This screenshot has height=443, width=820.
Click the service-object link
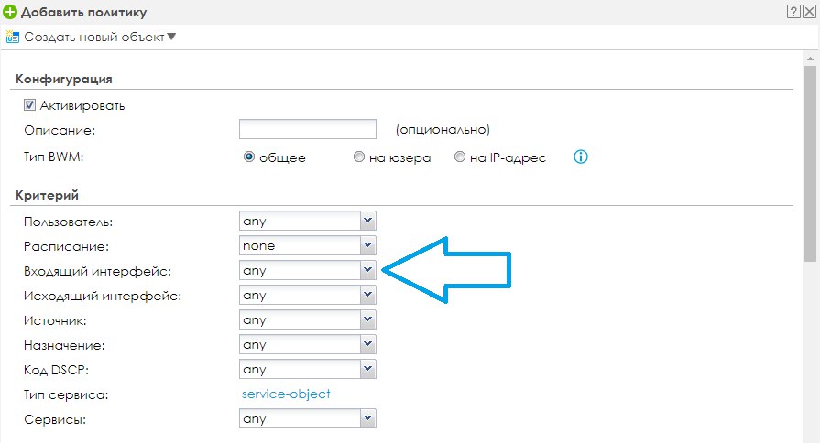point(286,394)
